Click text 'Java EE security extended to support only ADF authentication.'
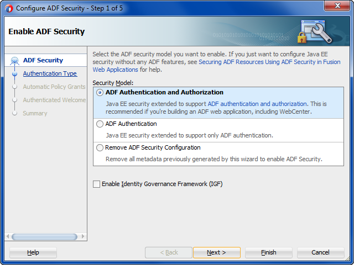The image size is (354, 265). pos(189,135)
